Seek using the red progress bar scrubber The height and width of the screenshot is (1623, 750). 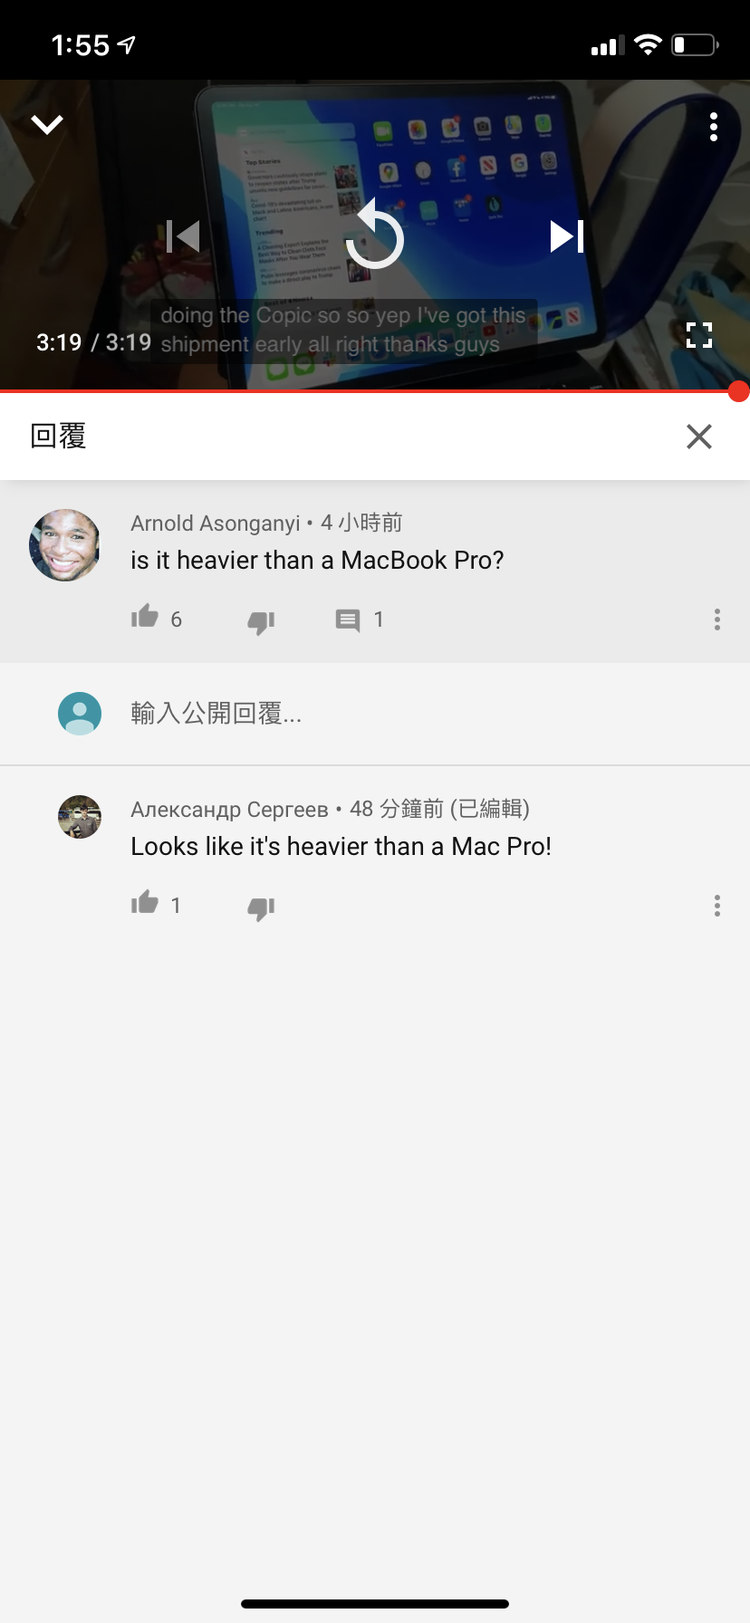(x=738, y=391)
